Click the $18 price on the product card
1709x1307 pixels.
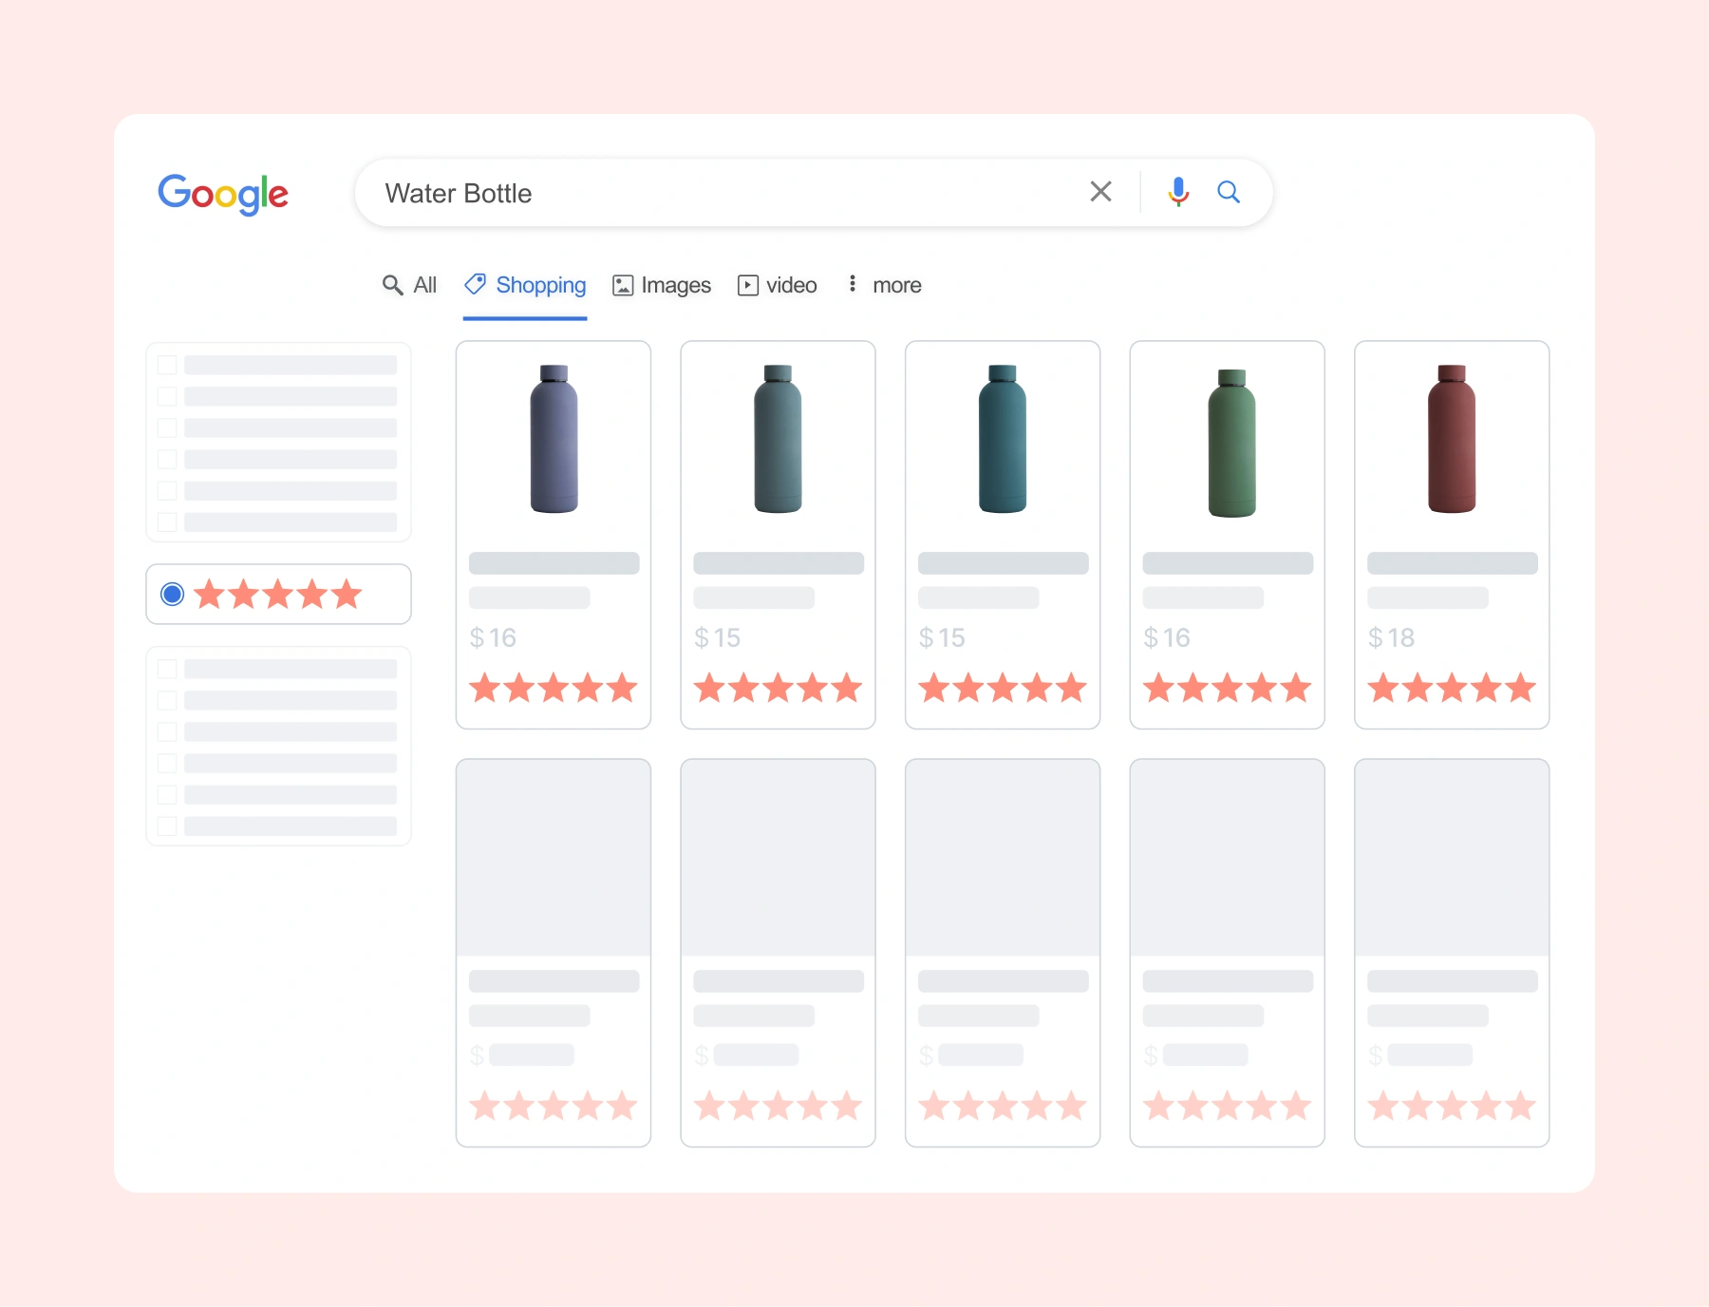tap(1391, 637)
